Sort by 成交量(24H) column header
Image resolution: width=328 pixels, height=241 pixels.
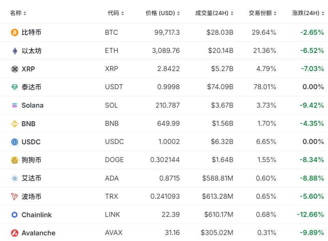coord(214,13)
